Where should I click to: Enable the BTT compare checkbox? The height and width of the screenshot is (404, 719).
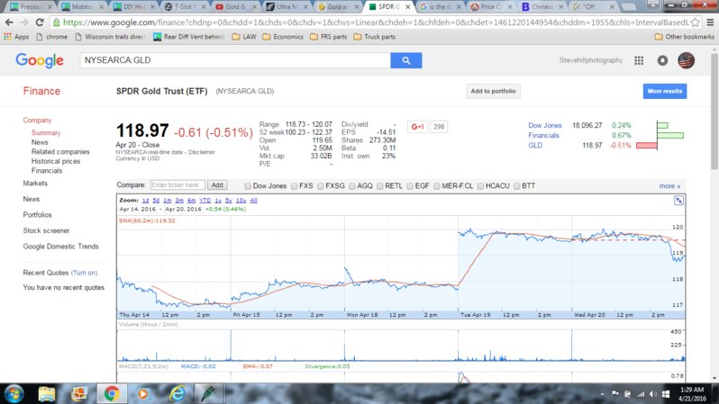[516, 186]
